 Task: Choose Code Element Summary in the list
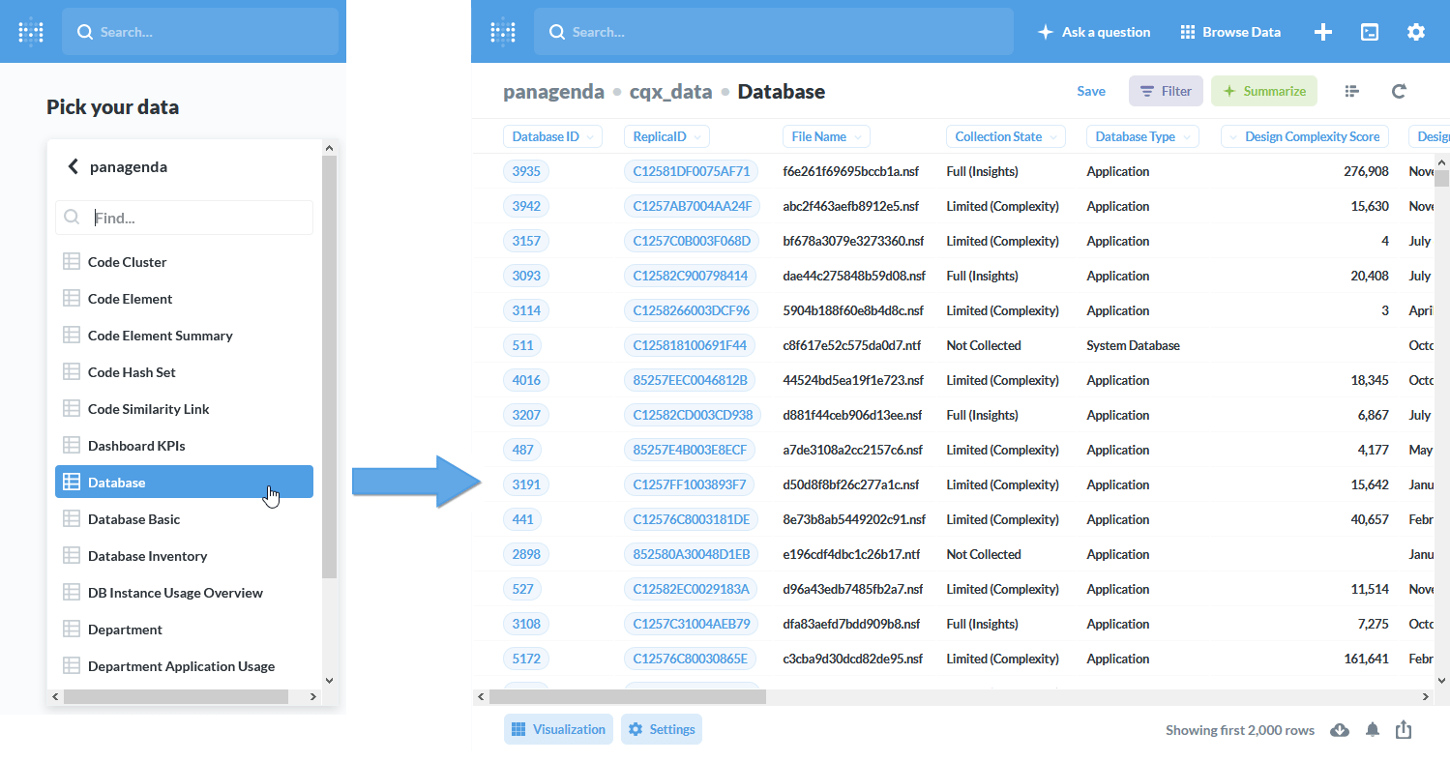pyautogui.click(x=160, y=336)
